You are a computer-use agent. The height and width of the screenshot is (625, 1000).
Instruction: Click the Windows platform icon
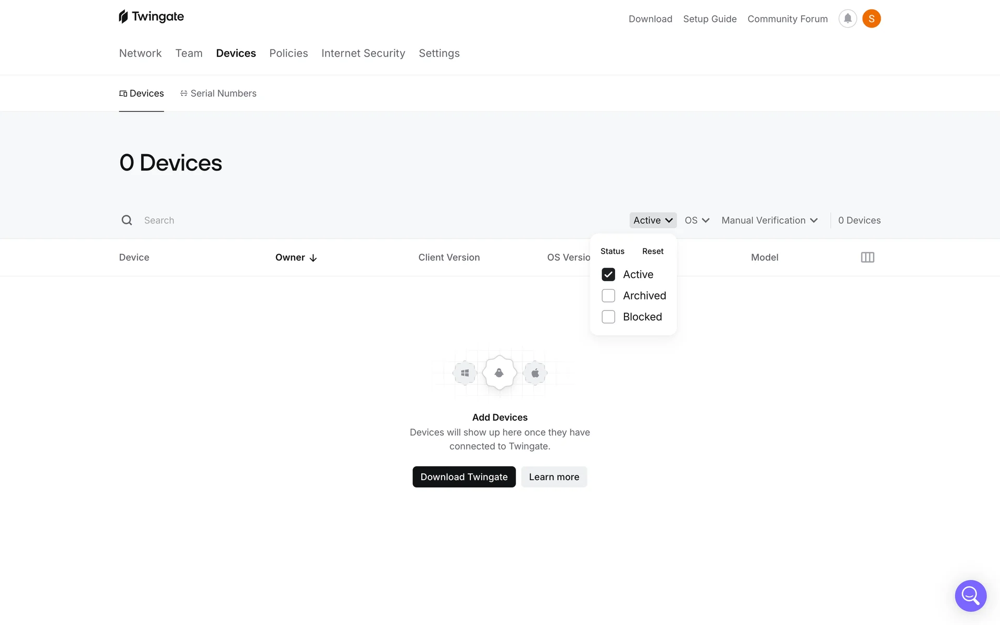[465, 373]
